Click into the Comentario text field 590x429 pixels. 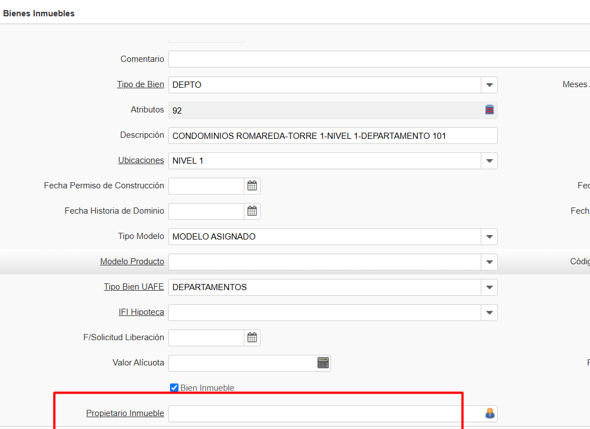point(377,59)
